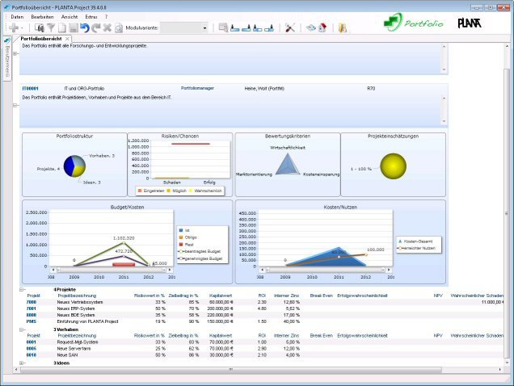Click the gray Redo arrow
Viewport: 514px width, 386px height.
96,27
